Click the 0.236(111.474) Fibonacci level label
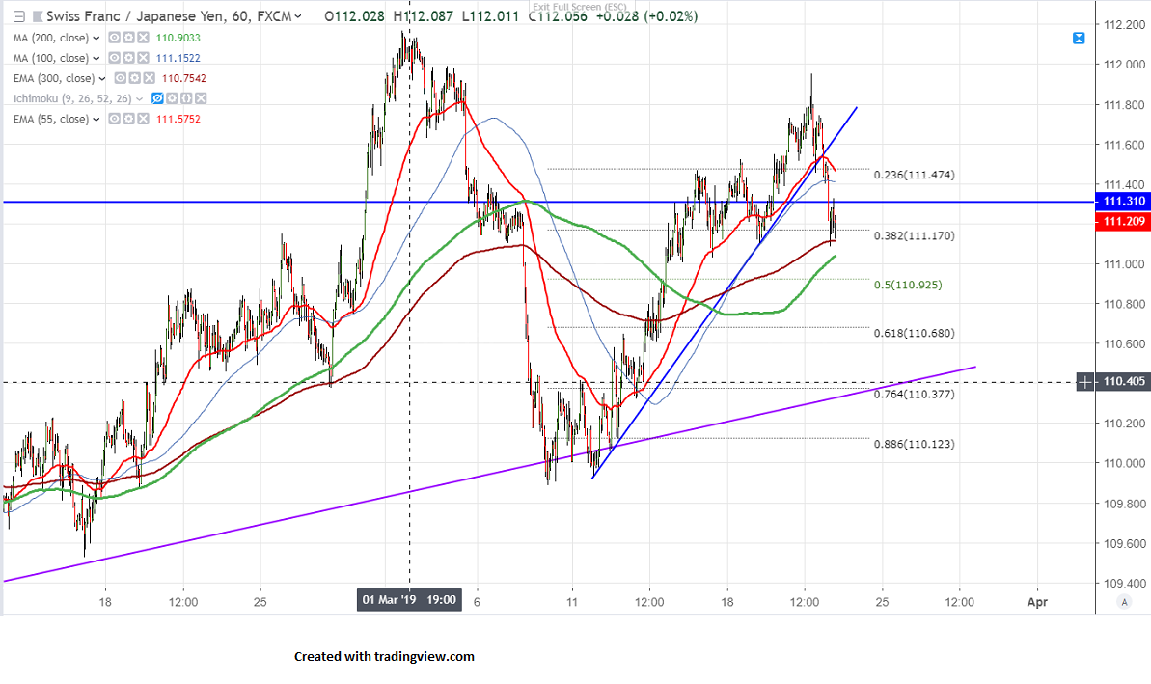1151x684 pixels. 914,175
